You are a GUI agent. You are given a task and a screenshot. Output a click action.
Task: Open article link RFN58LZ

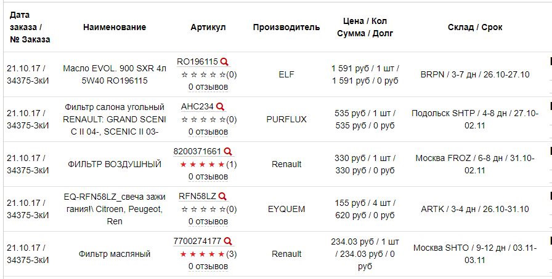(x=198, y=197)
